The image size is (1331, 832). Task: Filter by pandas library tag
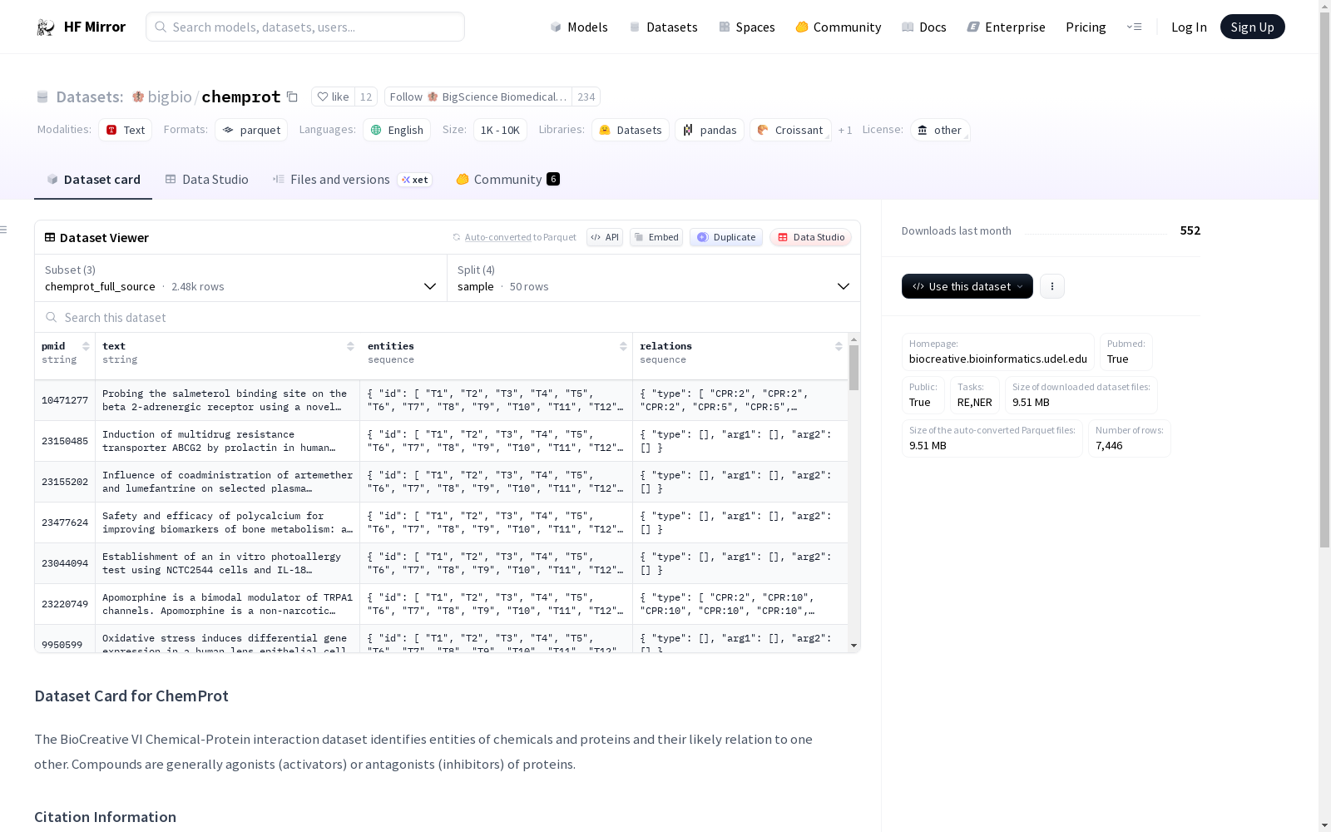710,130
